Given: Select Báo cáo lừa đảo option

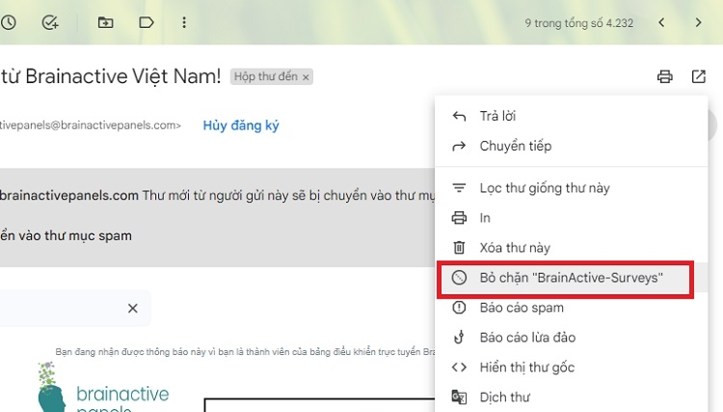Looking at the screenshot, I should point(572,338).
